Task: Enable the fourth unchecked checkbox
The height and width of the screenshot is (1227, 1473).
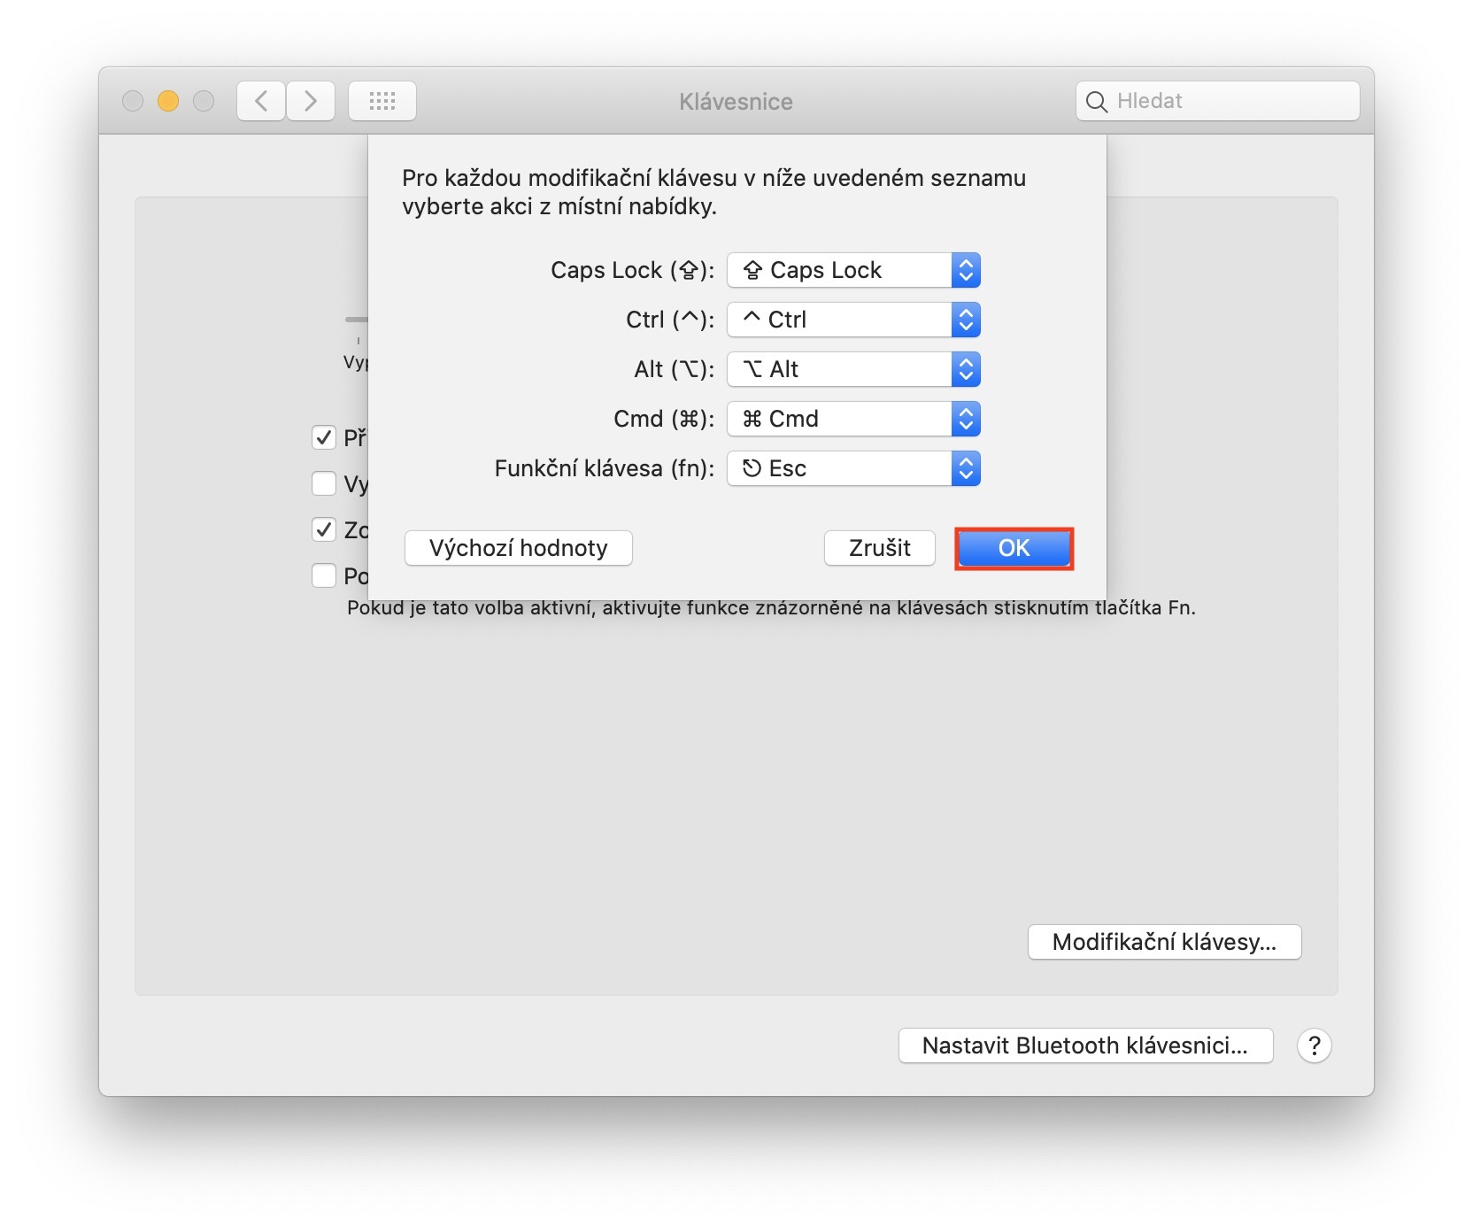Action: [x=324, y=575]
